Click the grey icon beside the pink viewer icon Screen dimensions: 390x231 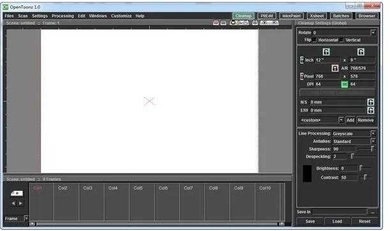pyautogui.click(x=223, y=22)
